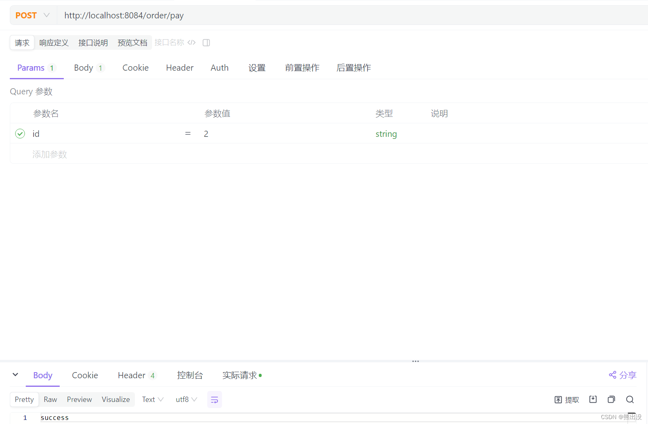View the 实际请求 tab
This screenshot has height=424, width=648.
pos(242,375)
